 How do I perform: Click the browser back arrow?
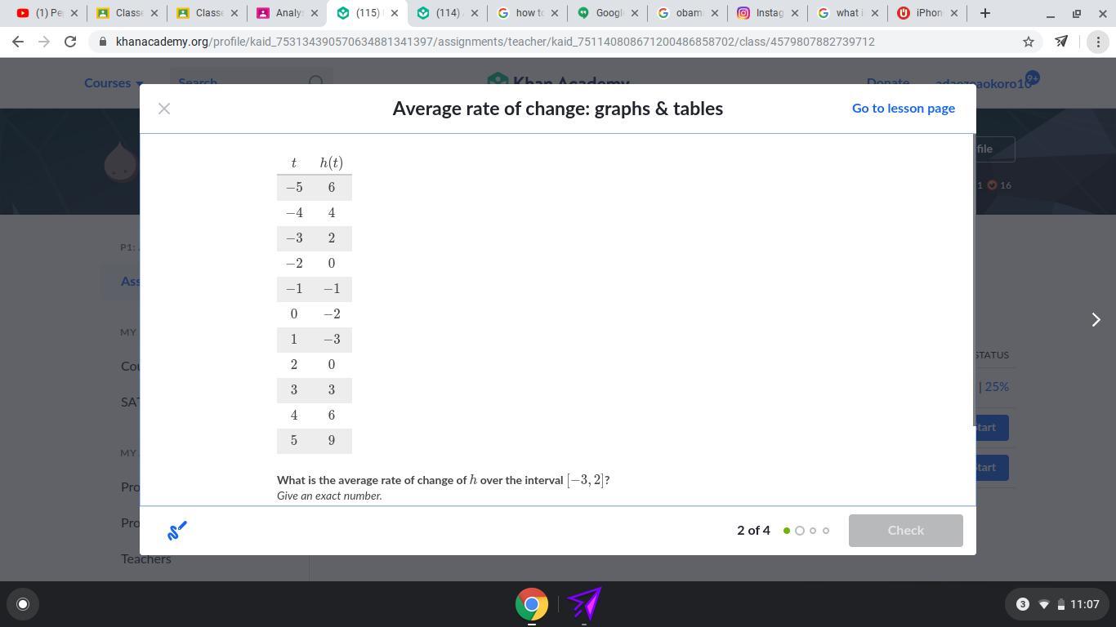18,42
